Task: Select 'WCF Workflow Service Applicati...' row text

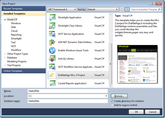Action: pos(76,67)
